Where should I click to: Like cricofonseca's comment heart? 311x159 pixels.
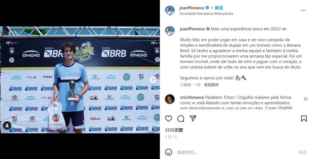pyautogui.click(x=306, y=99)
